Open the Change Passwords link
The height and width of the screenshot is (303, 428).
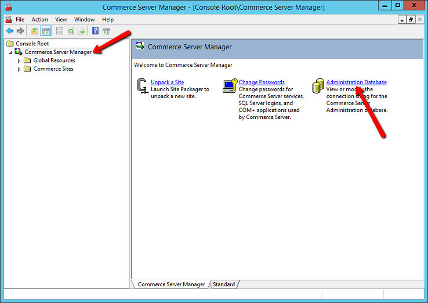(x=262, y=82)
